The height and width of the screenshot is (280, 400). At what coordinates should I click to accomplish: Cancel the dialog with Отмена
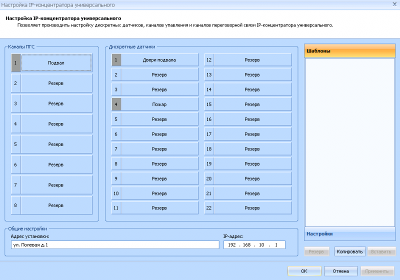(340, 271)
